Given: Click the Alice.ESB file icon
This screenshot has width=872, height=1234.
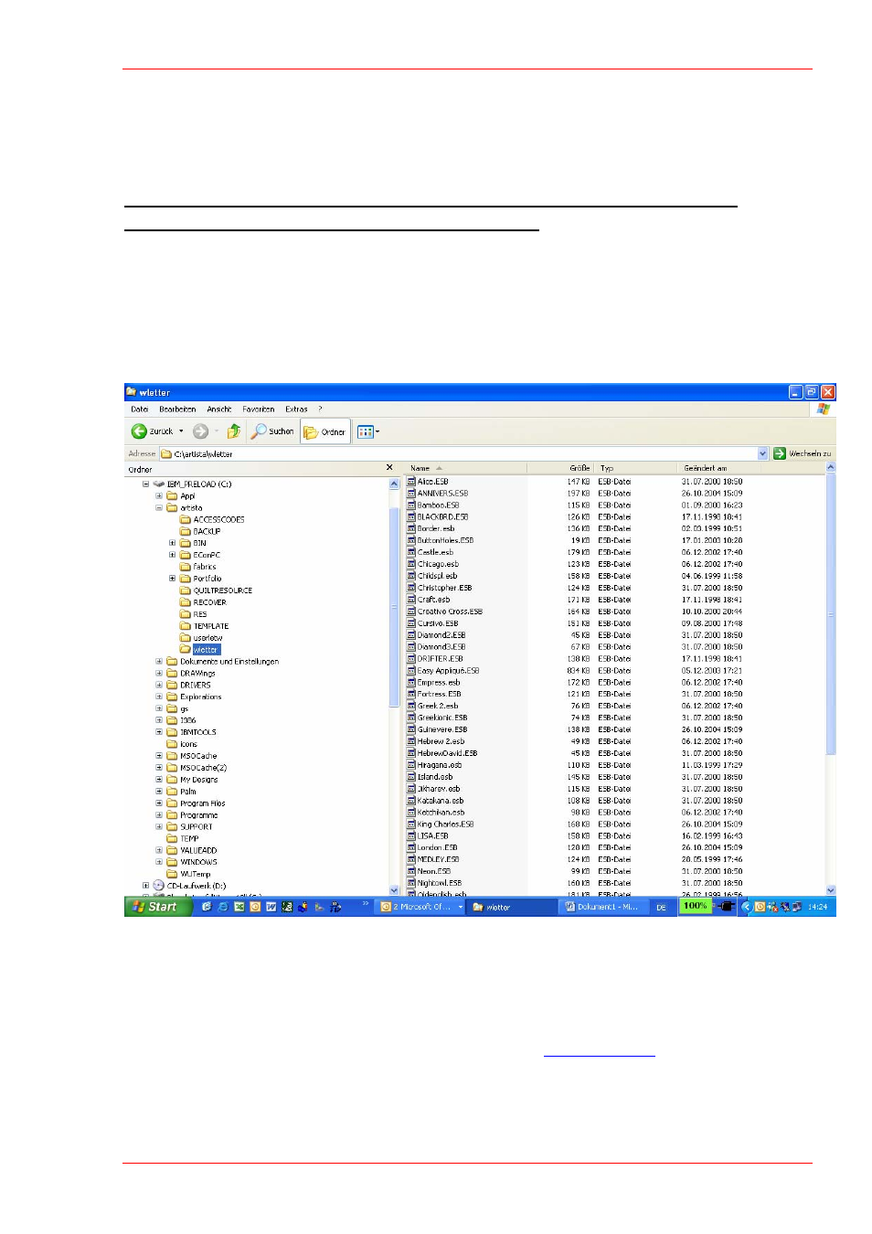Looking at the screenshot, I should click(411, 482).
